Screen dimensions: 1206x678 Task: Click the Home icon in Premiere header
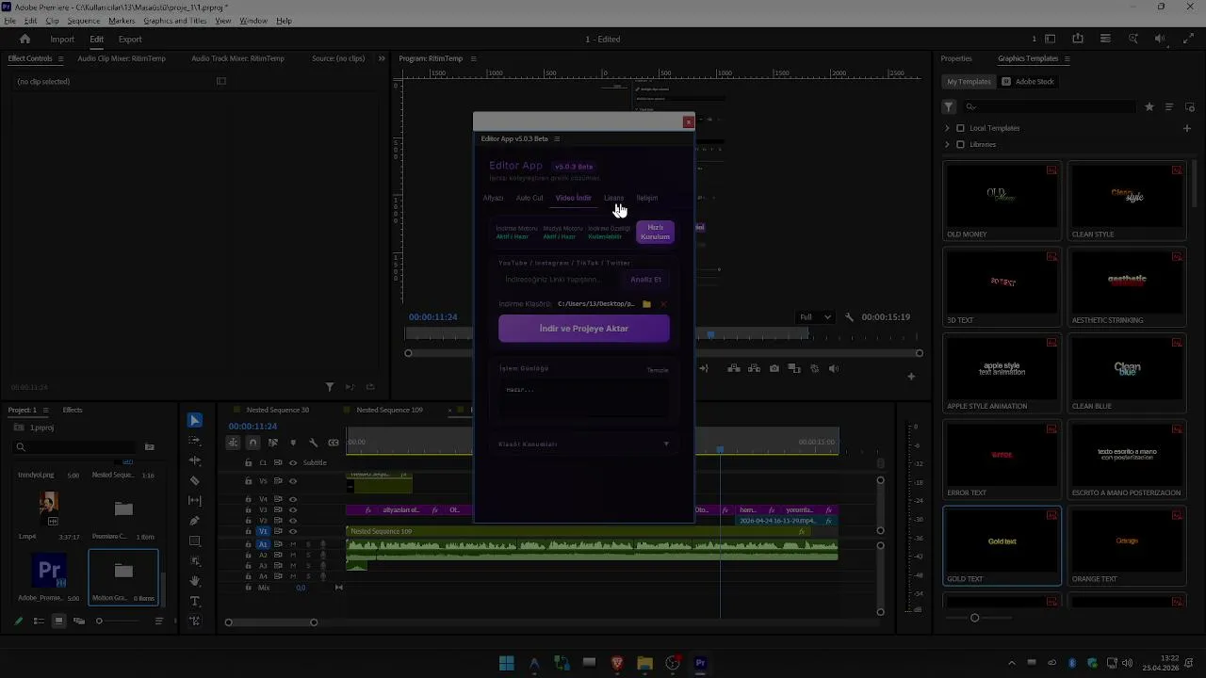coord(25,39)
